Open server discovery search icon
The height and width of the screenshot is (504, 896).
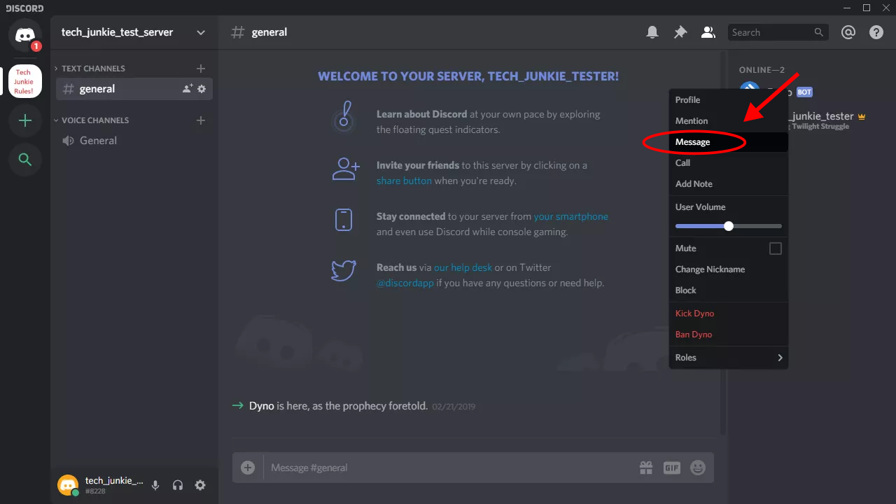(x=25, y=160)
